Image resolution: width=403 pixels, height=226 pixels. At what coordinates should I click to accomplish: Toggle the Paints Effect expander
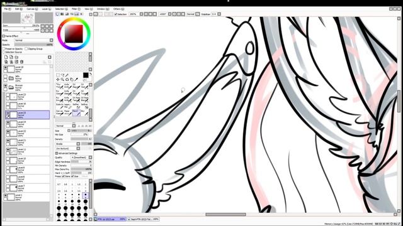[4, 36]
